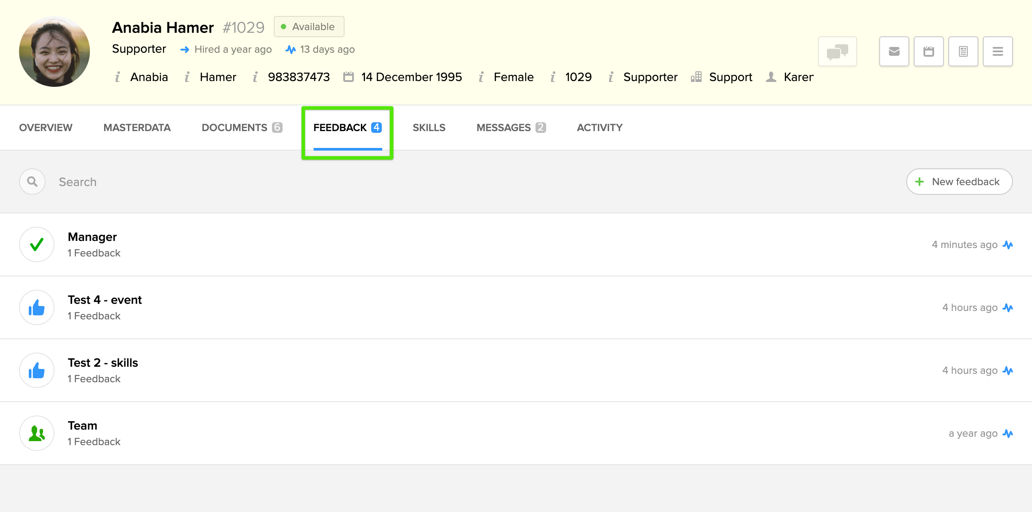
Task: Click the employee name Anabia Hamer
Action: click(x=163, y=27)
